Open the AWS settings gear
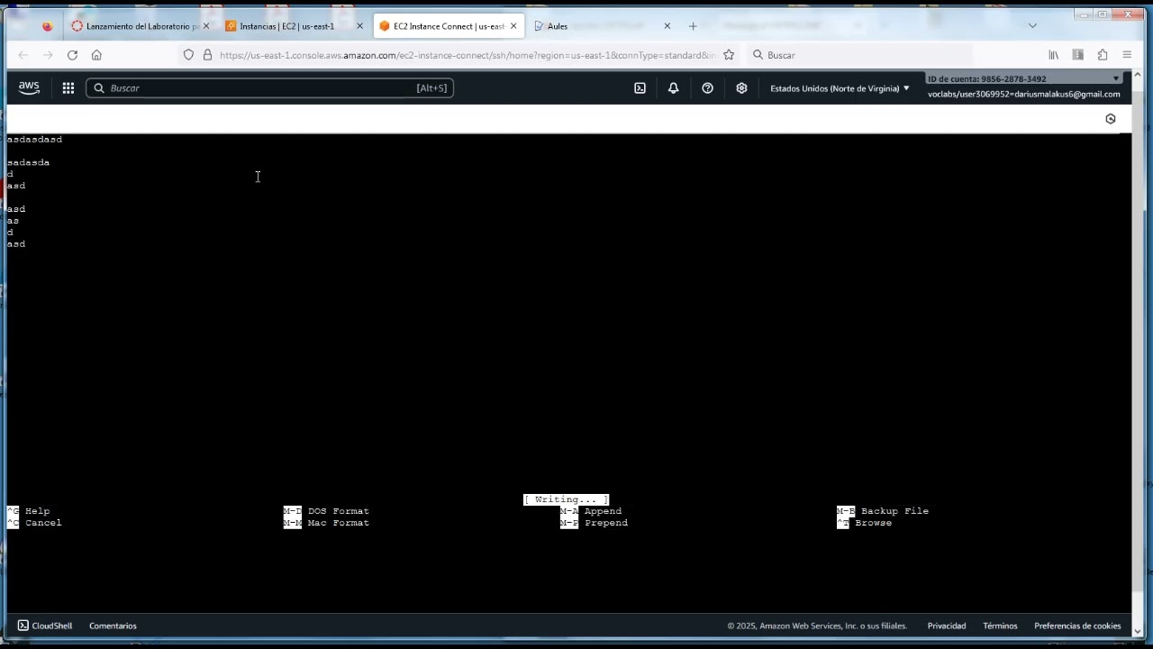Screen dimensions: 1153x649 coord(741,88)
